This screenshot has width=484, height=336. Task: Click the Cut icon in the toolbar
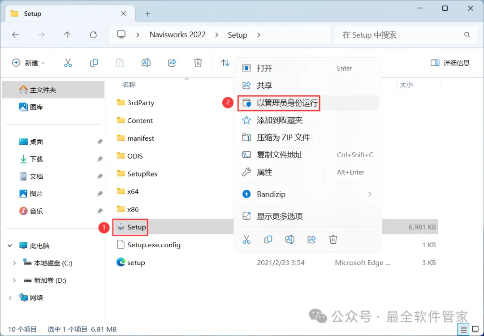(68, 63)
